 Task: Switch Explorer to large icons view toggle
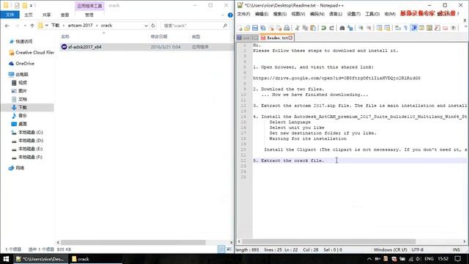pos(229,249)
